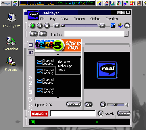Select second Channel Loading entry
146x130 pixels.
point(45,72)
